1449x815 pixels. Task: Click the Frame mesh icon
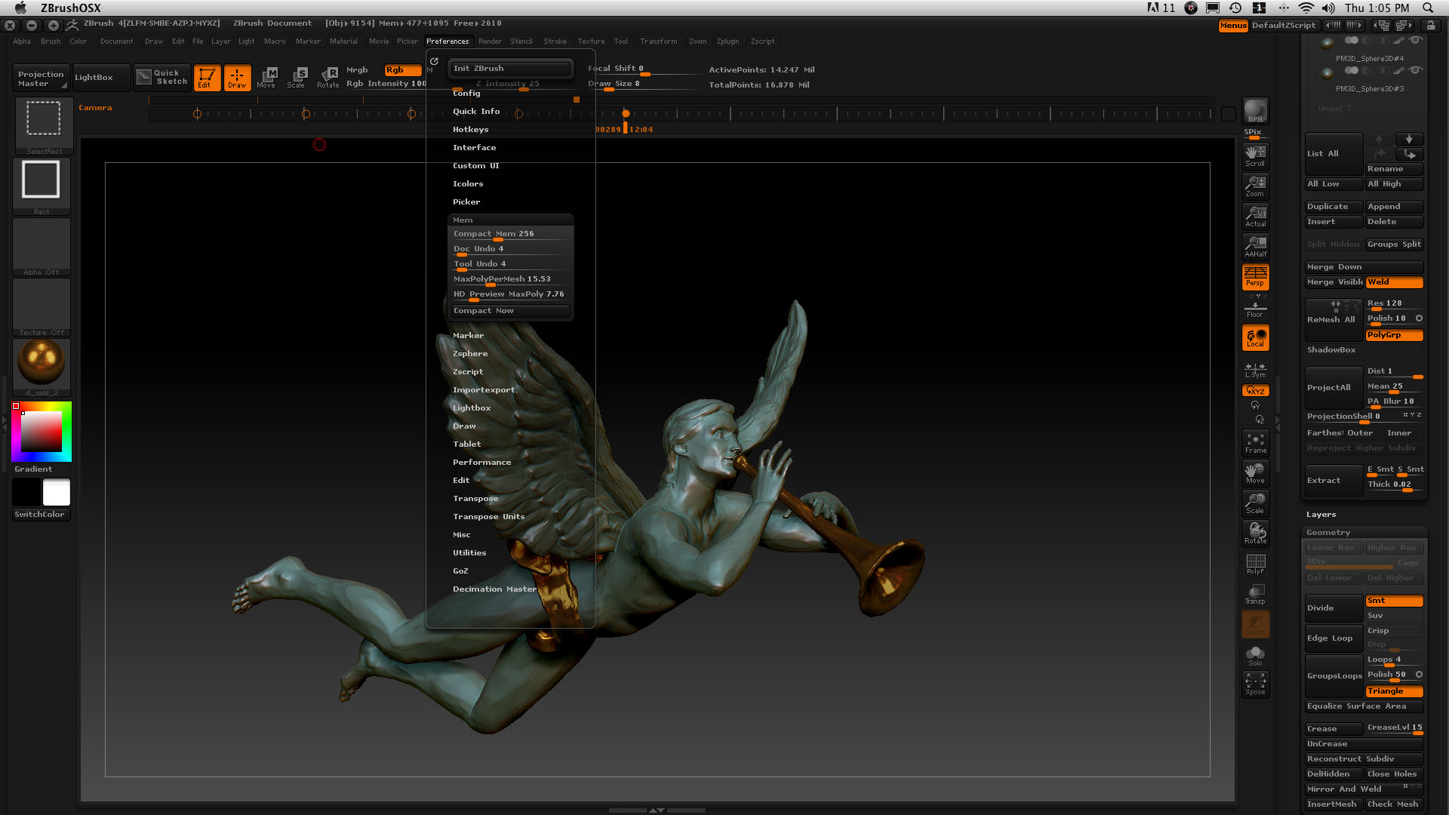(1255, 443)
